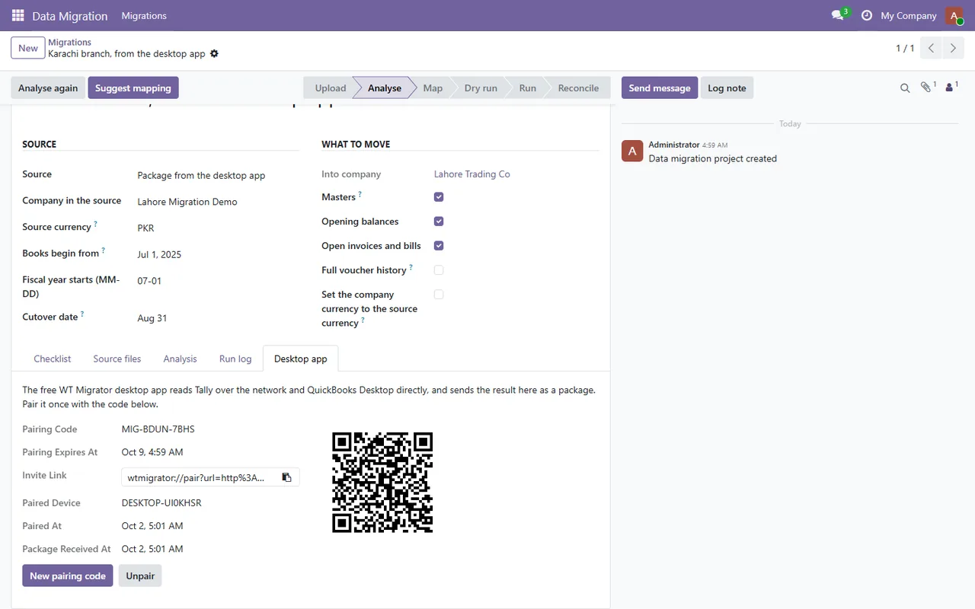Click the New pairing code button
Image resolution: width=975 pixels, height=609 pixels.
click(x=68, y=576)
